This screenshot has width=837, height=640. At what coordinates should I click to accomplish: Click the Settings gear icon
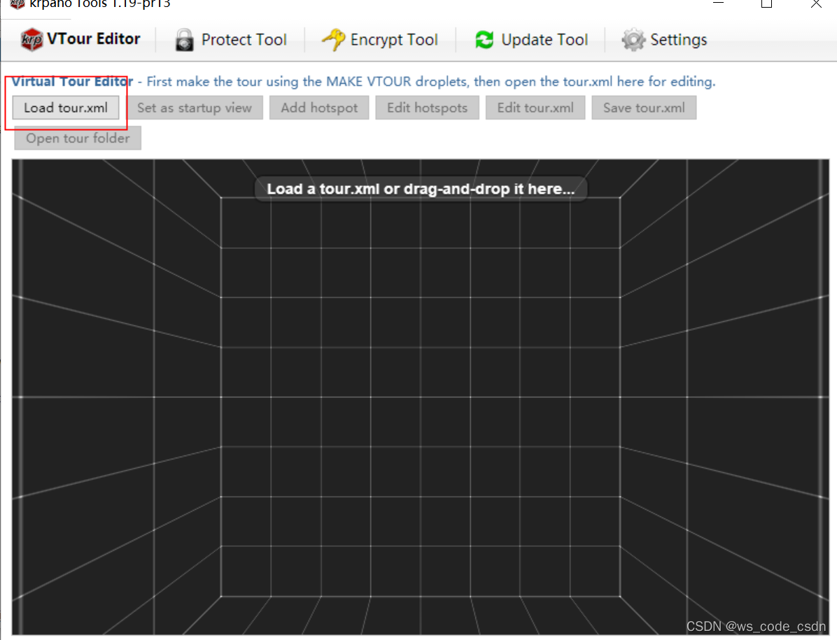(x=633, y=39)
